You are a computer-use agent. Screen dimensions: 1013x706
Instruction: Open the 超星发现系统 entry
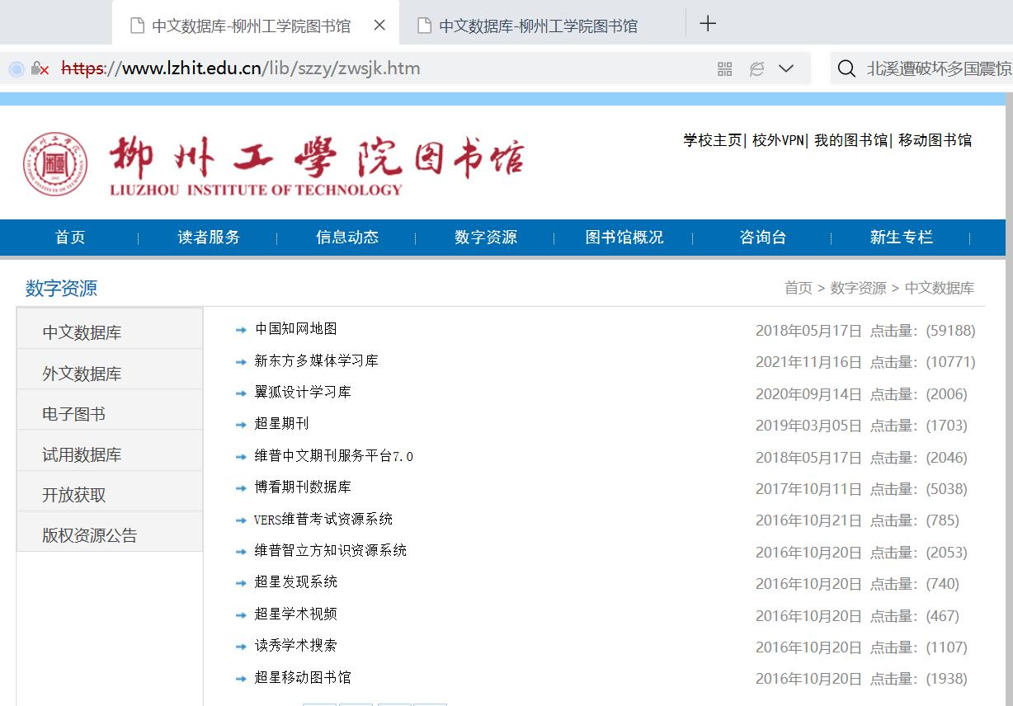tap(296, 581)
